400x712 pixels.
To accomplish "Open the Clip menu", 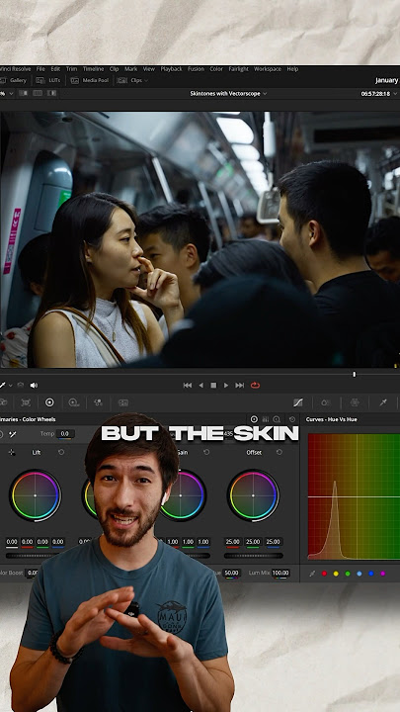I will [x=114, y=69].
